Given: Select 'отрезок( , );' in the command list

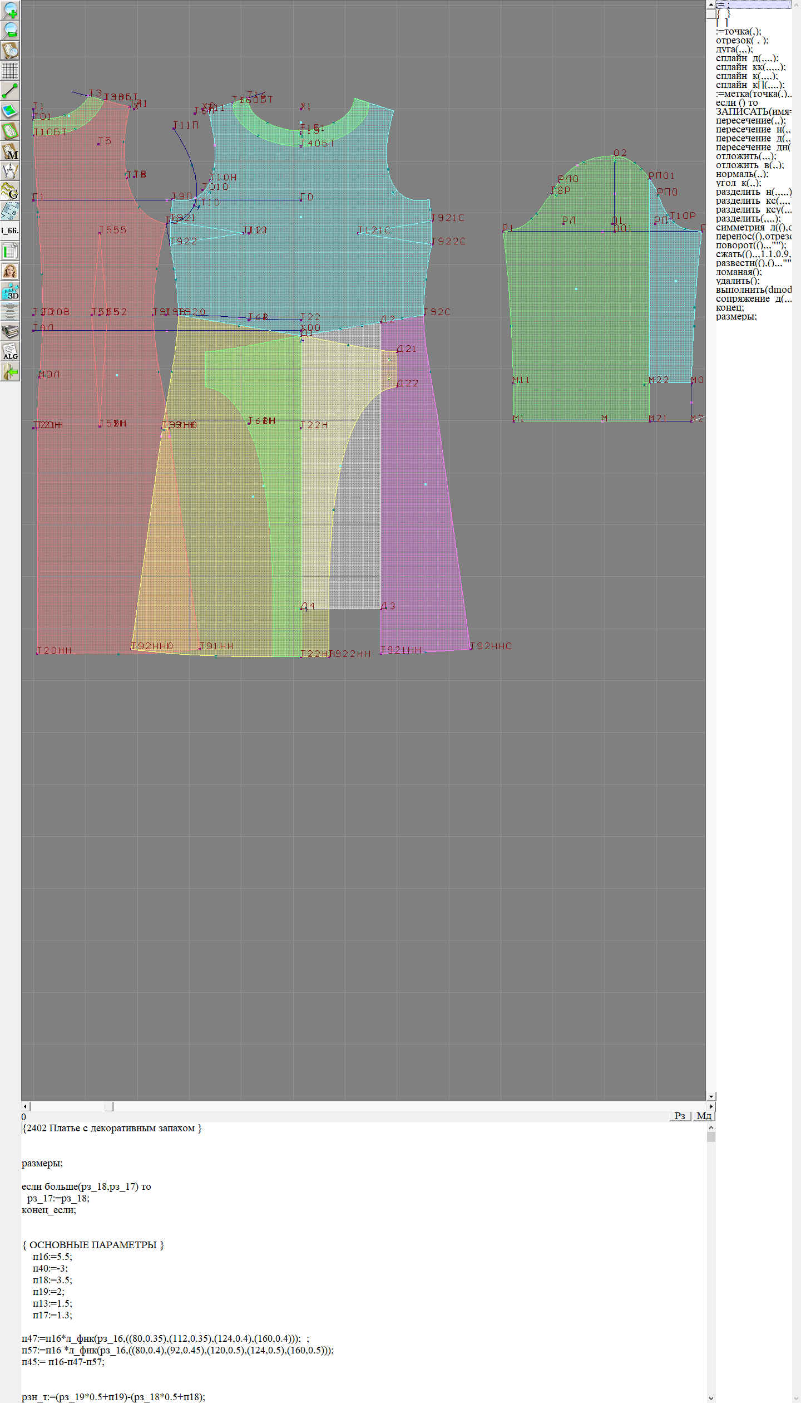Looking at the screenshot, I should [742, 40].
